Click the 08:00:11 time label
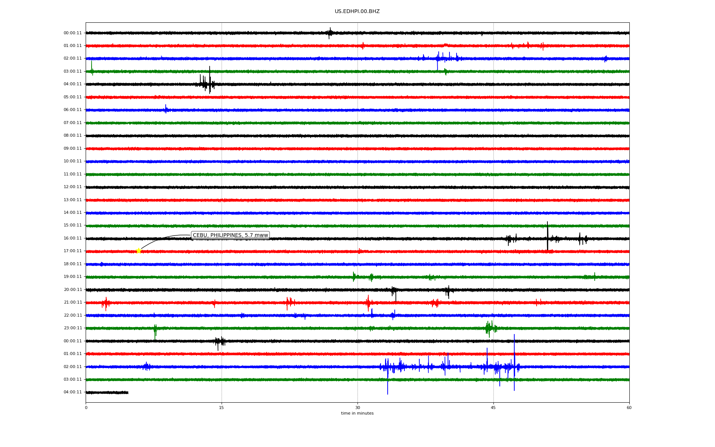This screenshot has height=447, width=715. (73, 136)
